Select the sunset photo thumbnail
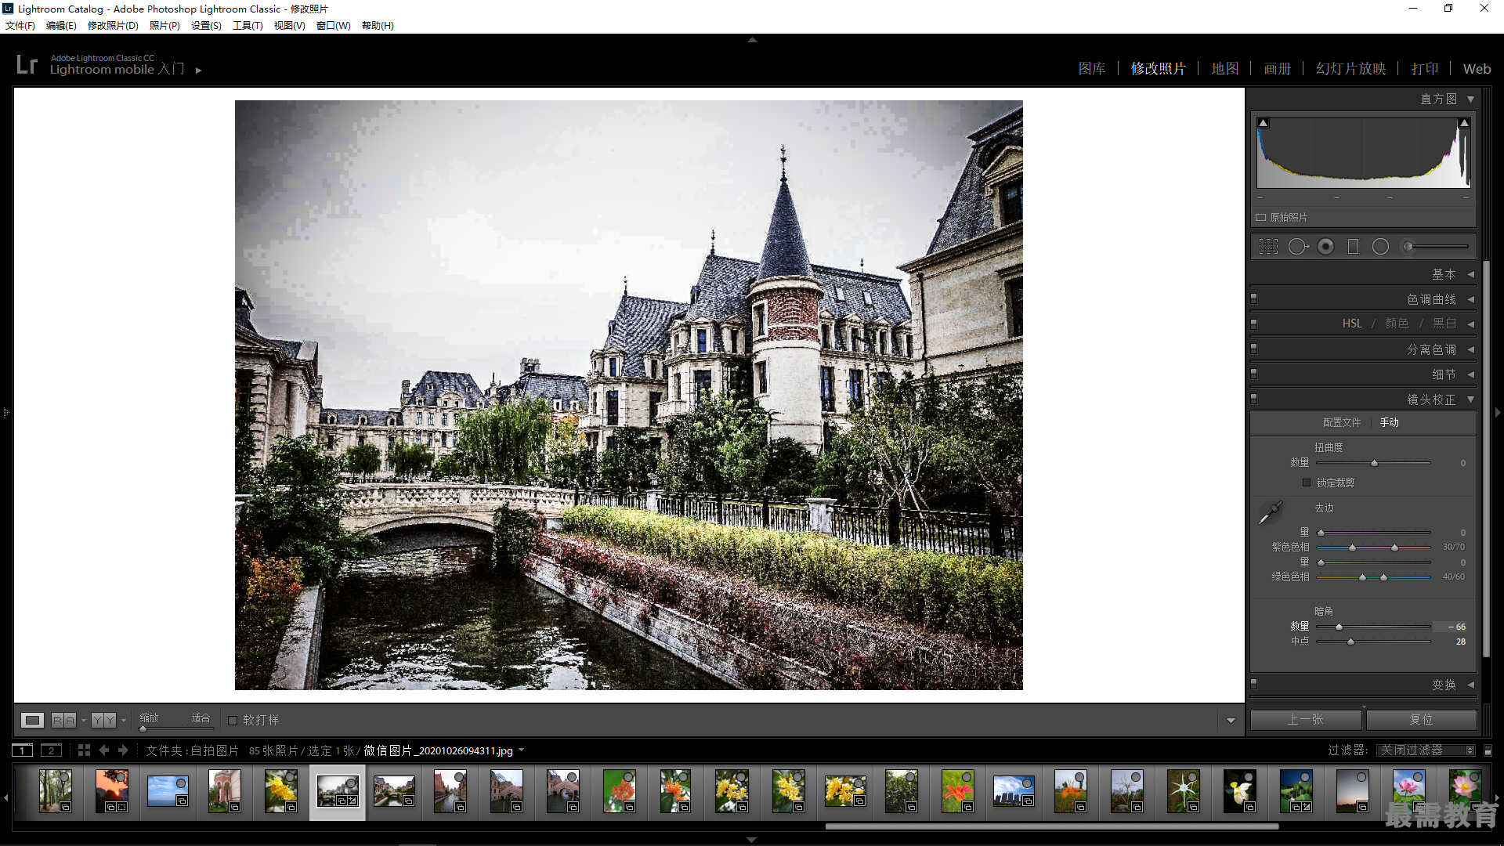Image resolution: width=1504 pixels, height=846 pixels. [111, 790]
